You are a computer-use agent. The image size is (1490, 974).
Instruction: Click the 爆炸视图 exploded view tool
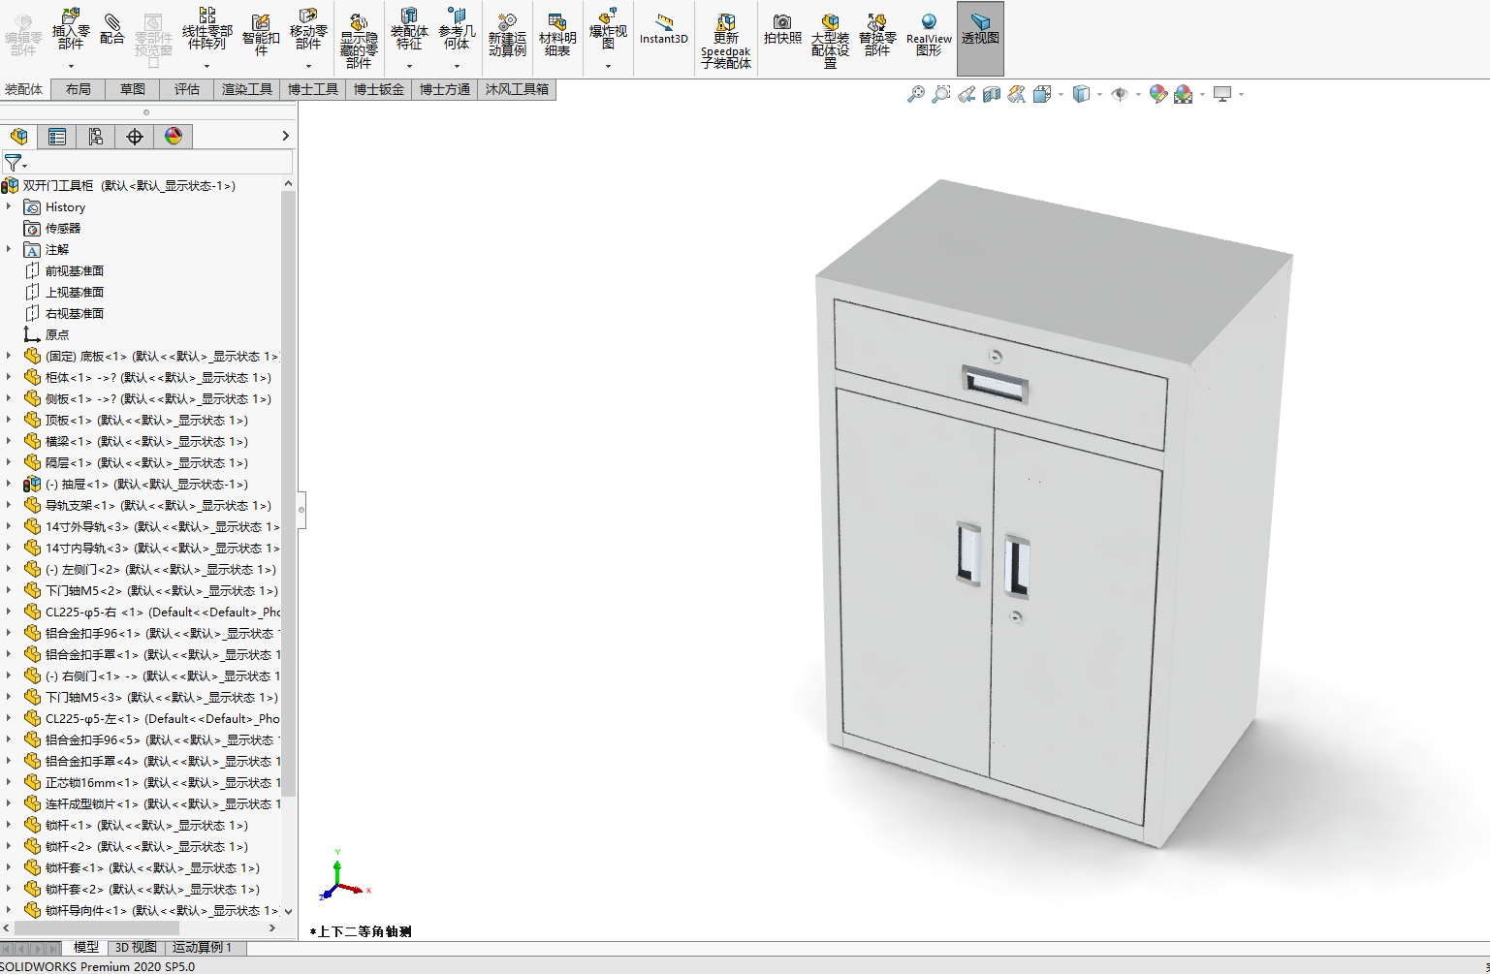(608, 29)
